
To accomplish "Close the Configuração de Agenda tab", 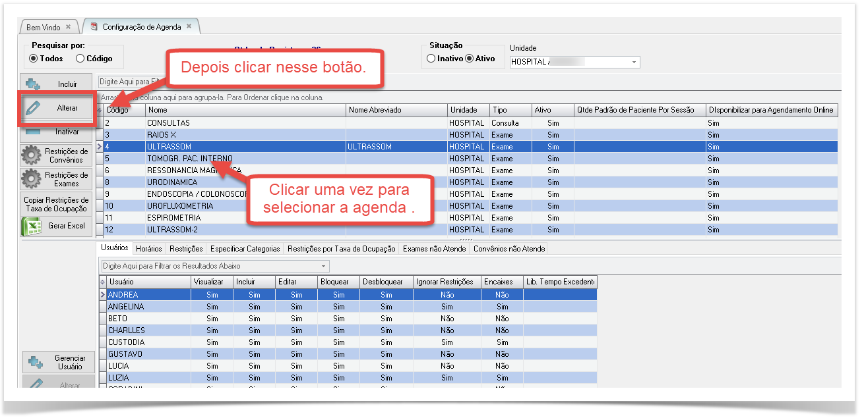I will [189, 26].
